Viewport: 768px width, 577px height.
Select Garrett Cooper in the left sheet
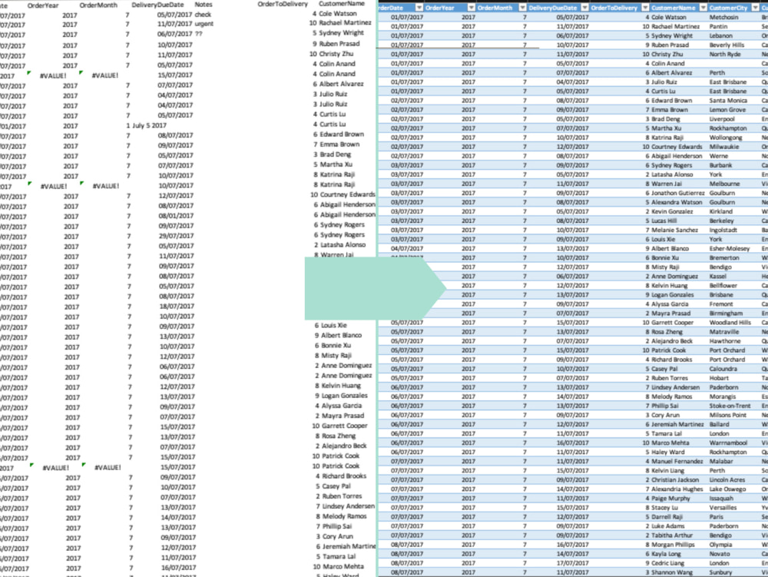[344, 426]
